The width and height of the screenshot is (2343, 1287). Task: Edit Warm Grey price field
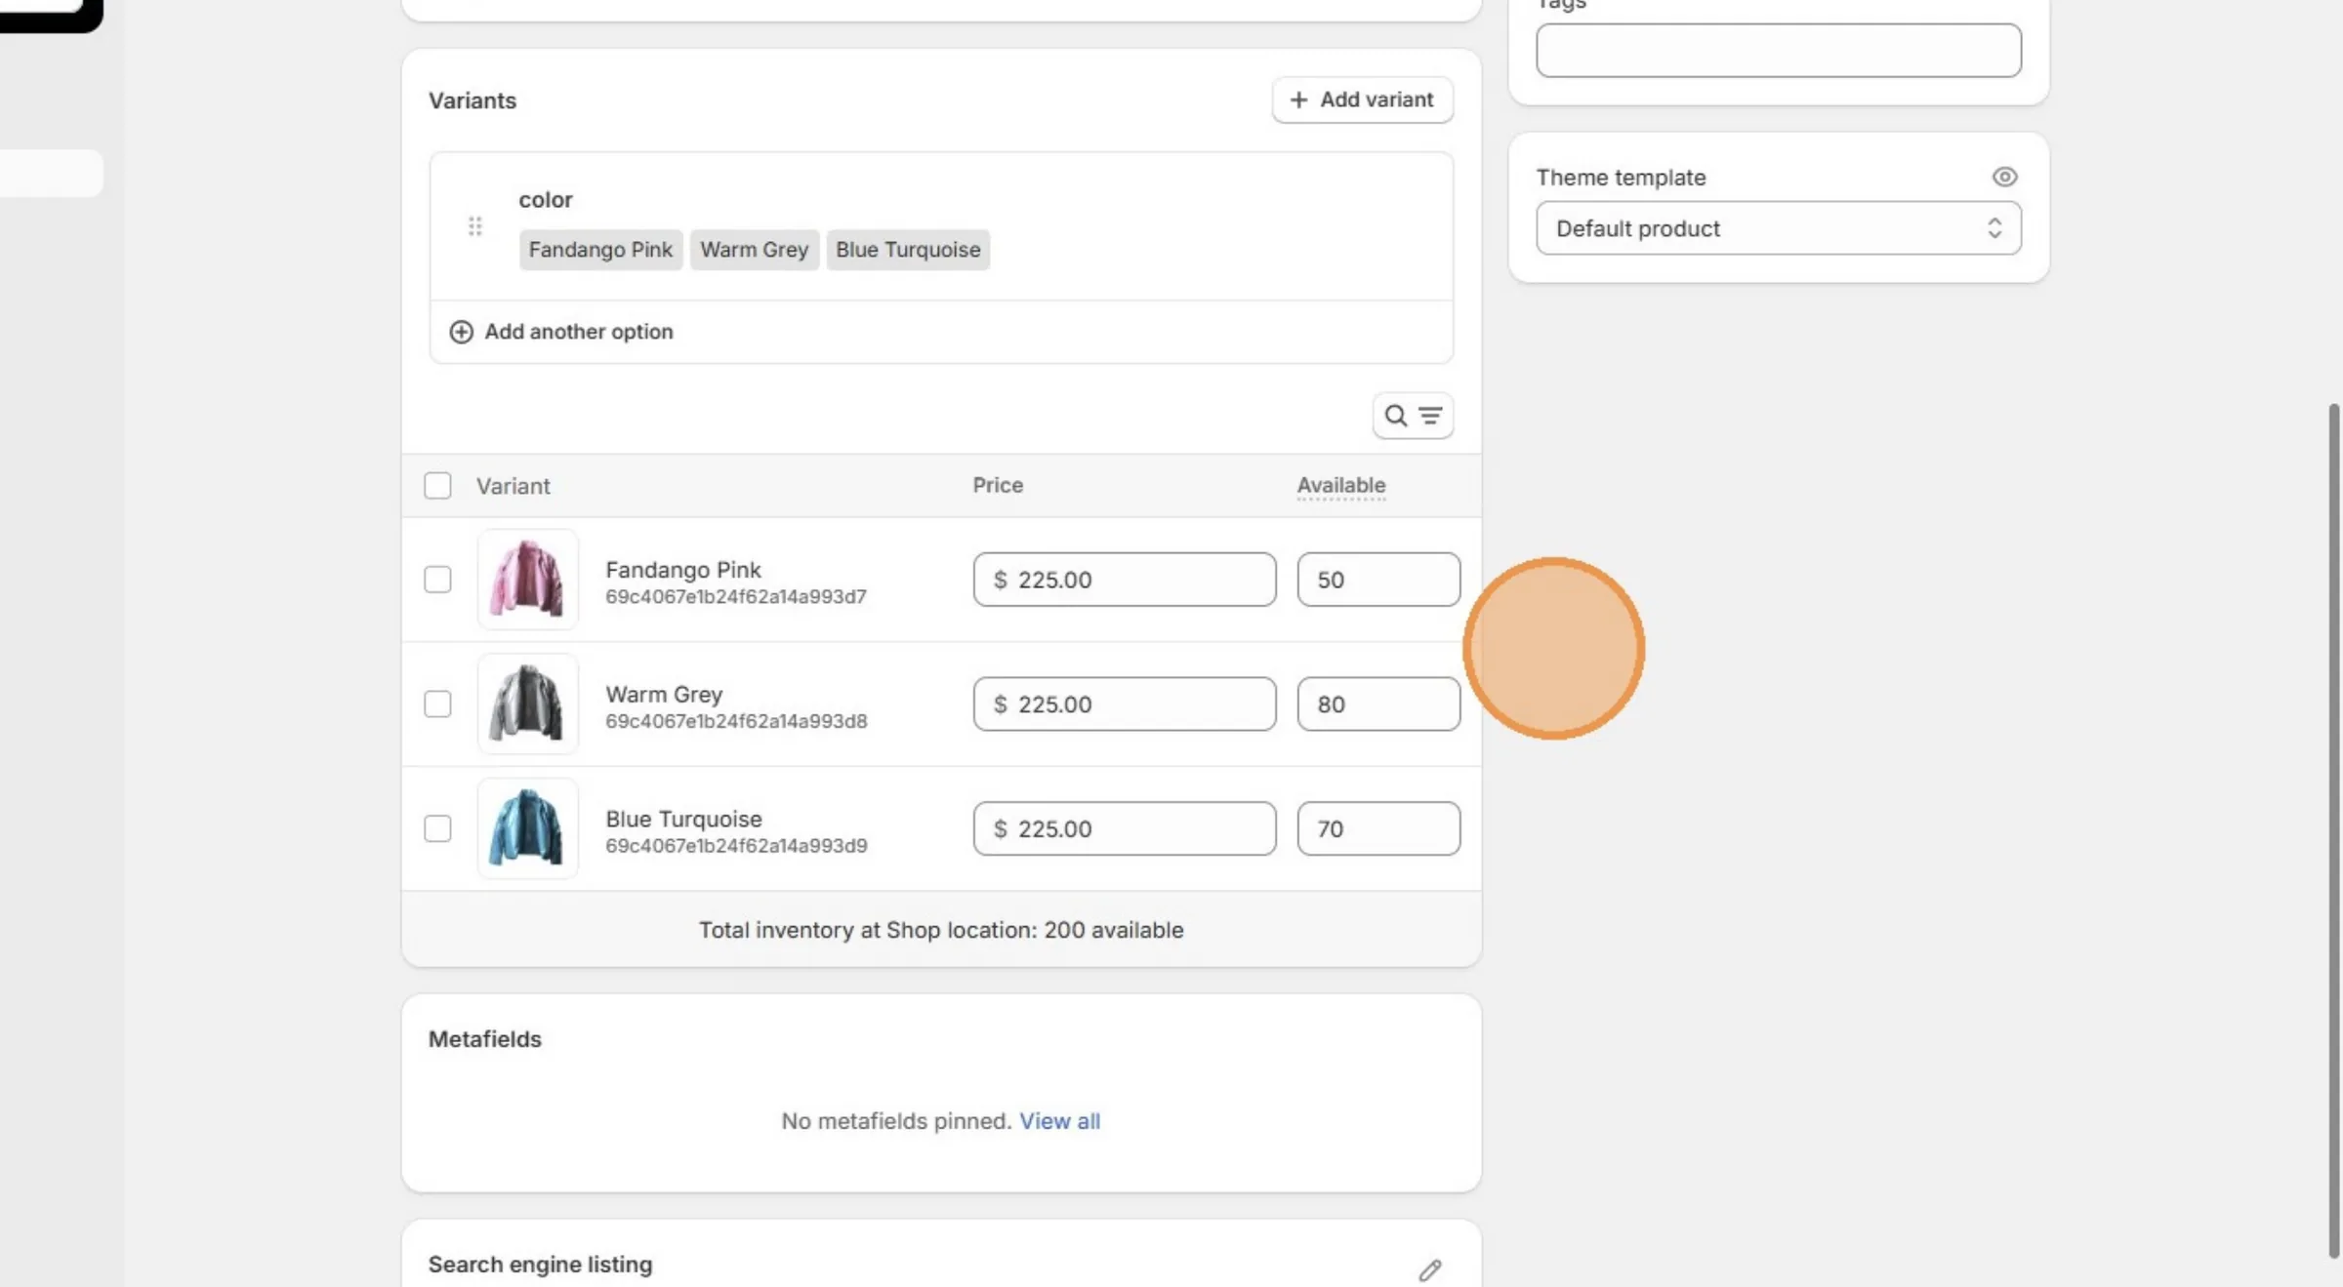(x=1124, y=704)
